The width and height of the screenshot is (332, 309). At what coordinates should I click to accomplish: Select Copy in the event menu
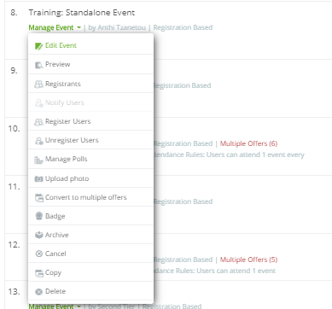pos(53,272)
